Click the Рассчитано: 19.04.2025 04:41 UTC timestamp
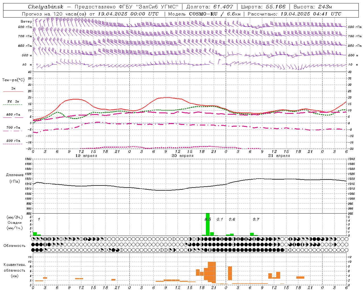 (294, 14)
